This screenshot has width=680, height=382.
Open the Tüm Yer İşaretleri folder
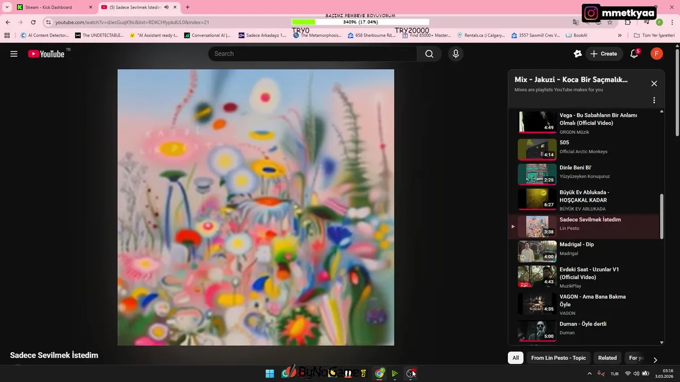pyautogui.click(x=654, y=36)
